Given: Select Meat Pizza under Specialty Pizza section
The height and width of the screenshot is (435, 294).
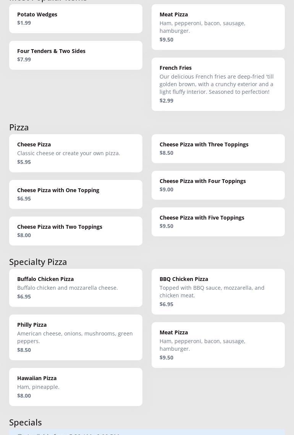Looking at the screenshot, I should pos(218,345).
